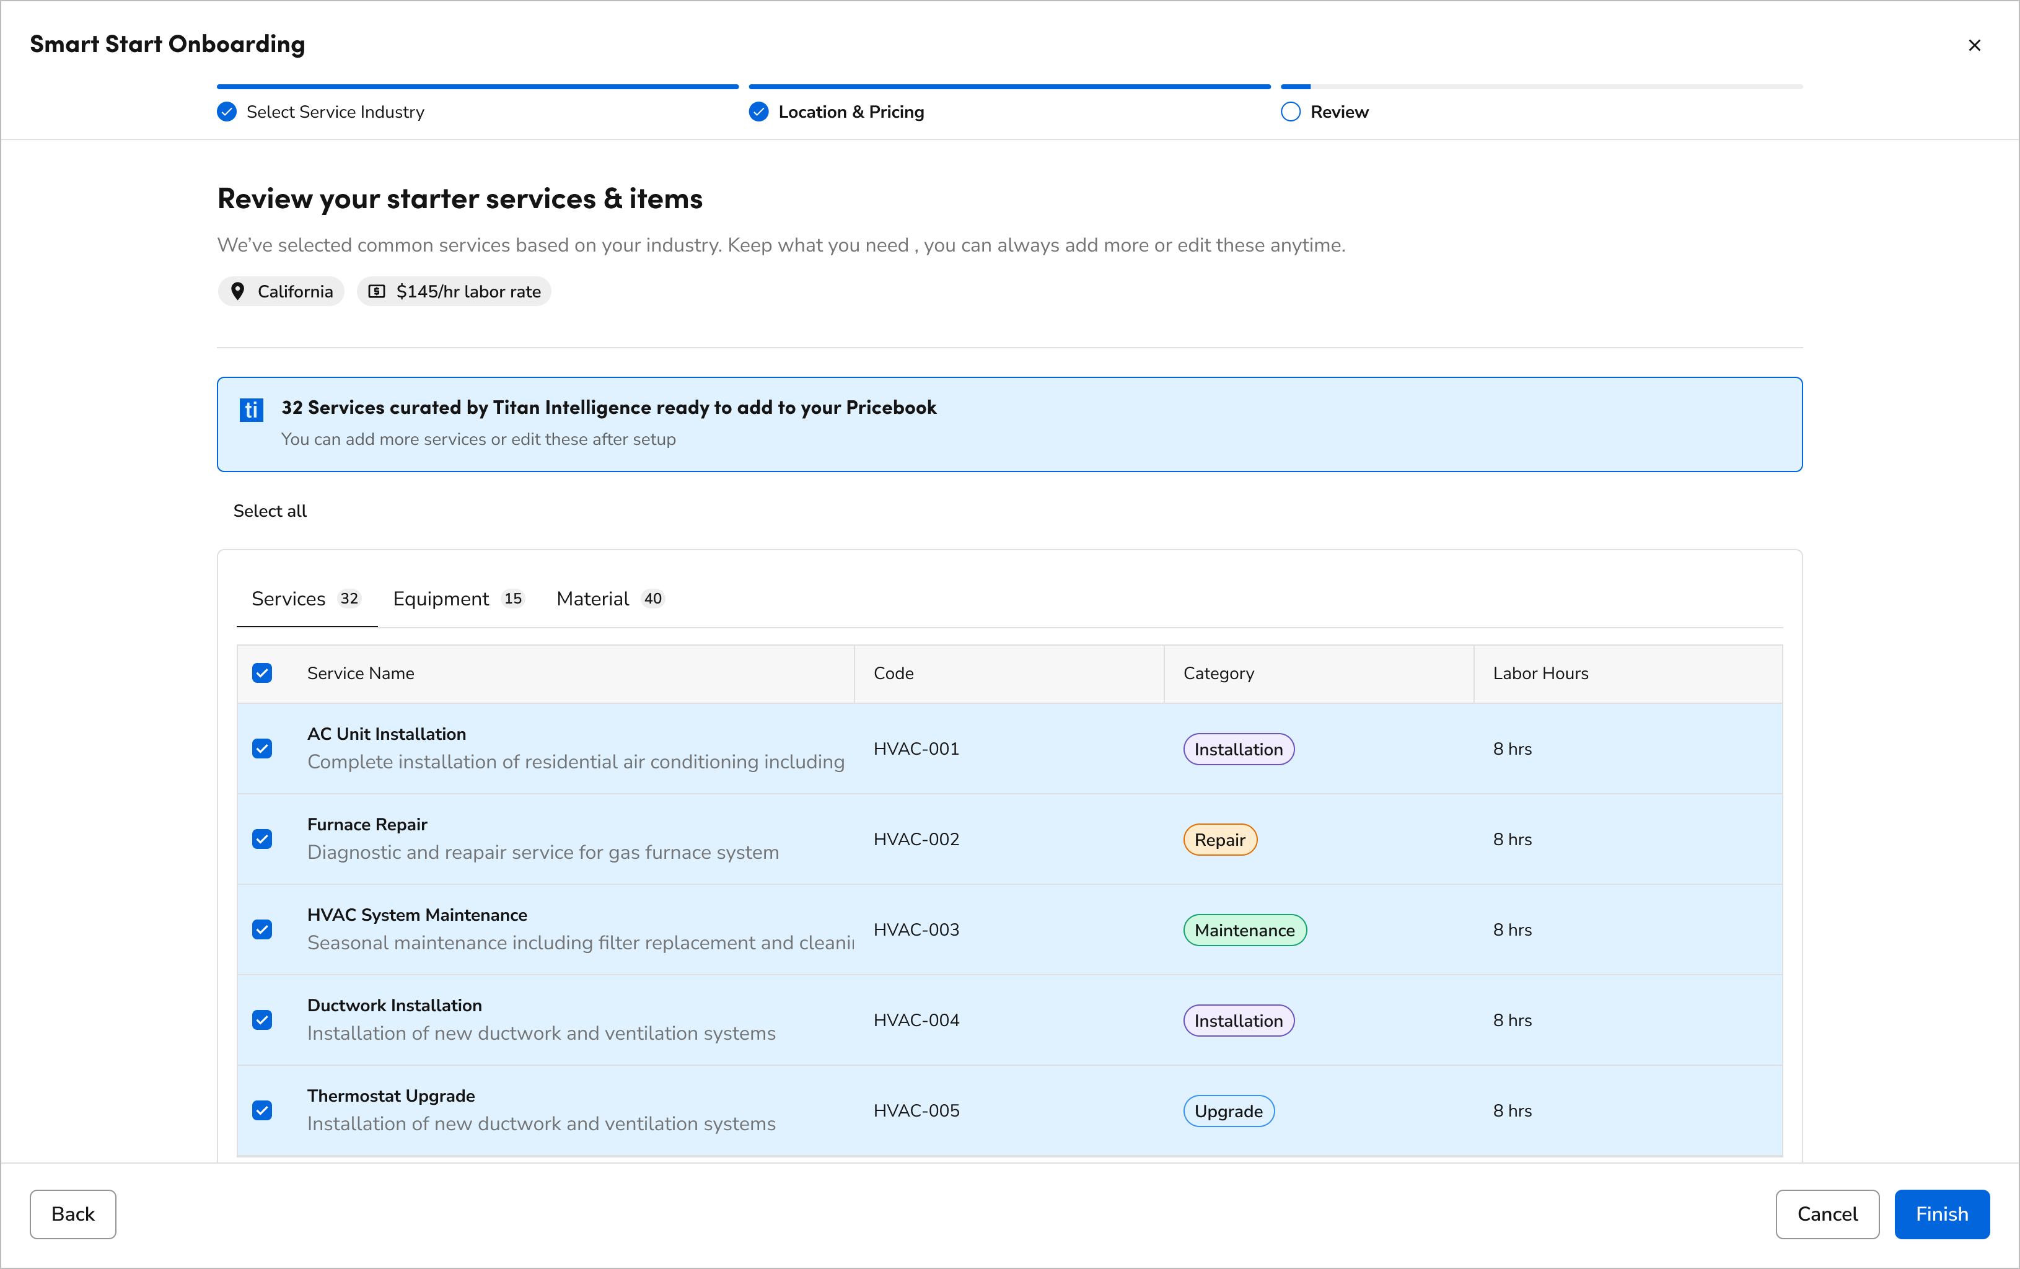Uncheck the AC Unit Installation checkbox
The image size is (2020, 1269).
(x=261, y=748)
